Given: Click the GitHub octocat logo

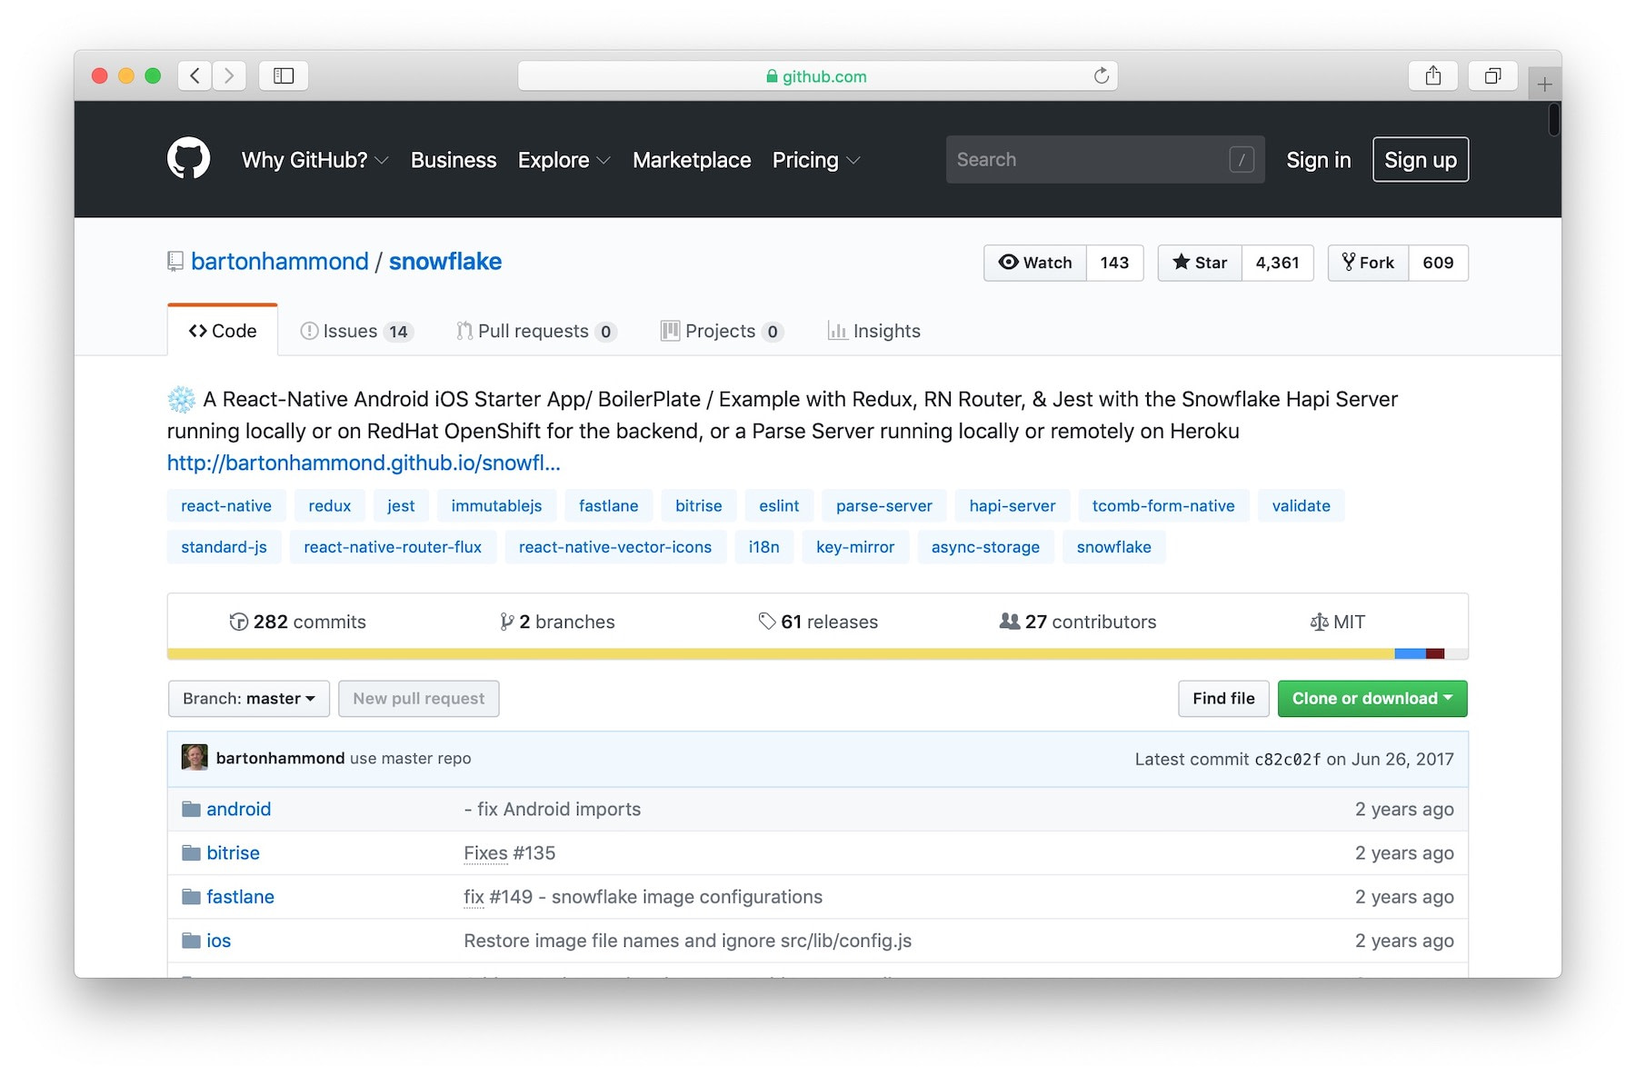Looking at the screenshot, I should [189, 159].
